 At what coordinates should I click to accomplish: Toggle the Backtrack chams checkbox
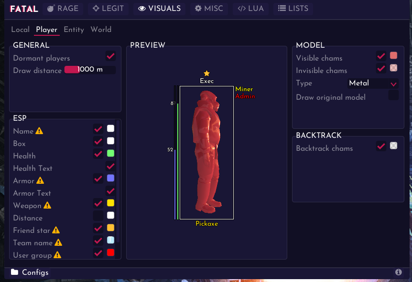click(x=381, y=146)
